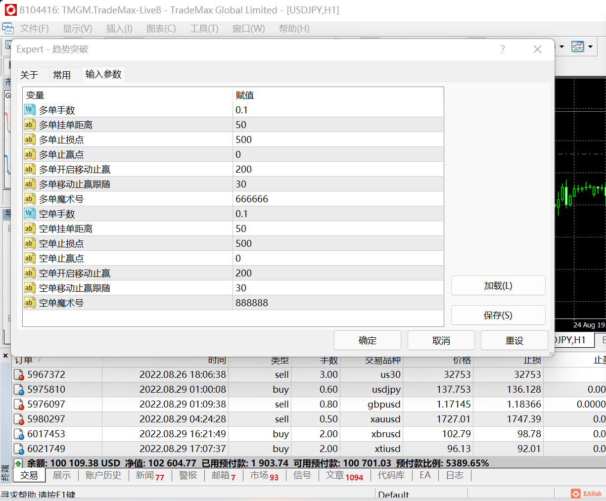Open the 文件(F) menu
The height and width of the screenshot is (501, 606).
click(x=35, y=29)
